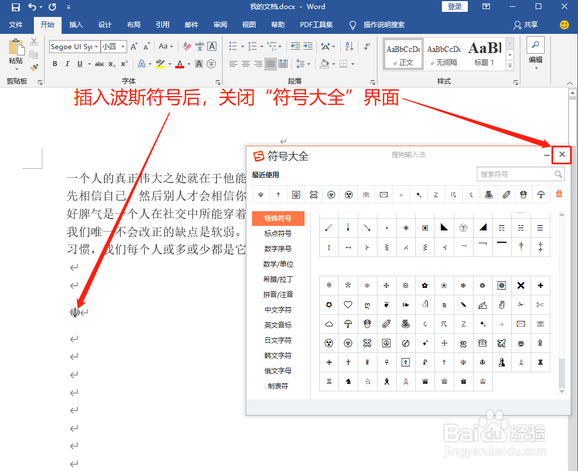Click the 搜索符号 search field
The height and width of the screenshot is (471, 578).
point(520,174)
